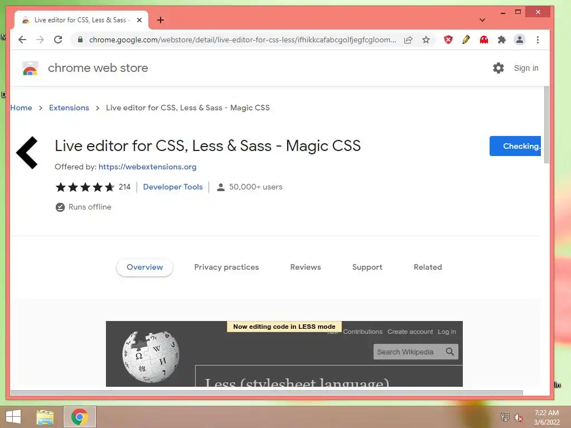
Task: Open the network tray icon
Action: (505, 417)
